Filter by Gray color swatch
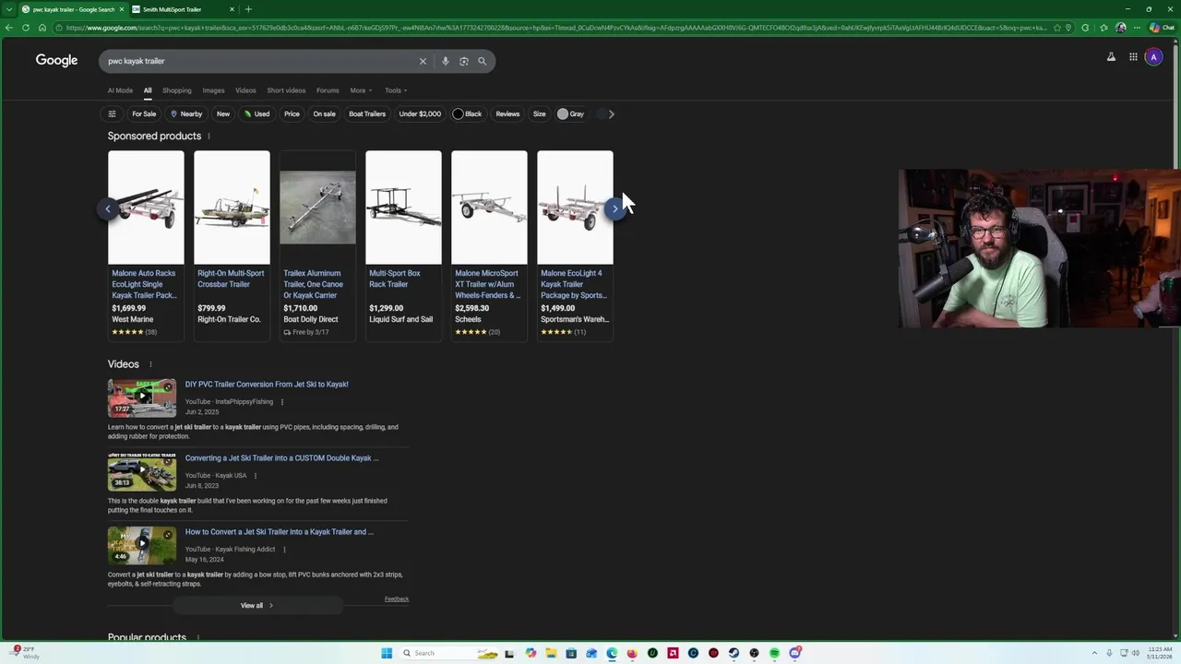Image resolution: width=1181 pixels, height=664 pixels. tap(570, 114)
